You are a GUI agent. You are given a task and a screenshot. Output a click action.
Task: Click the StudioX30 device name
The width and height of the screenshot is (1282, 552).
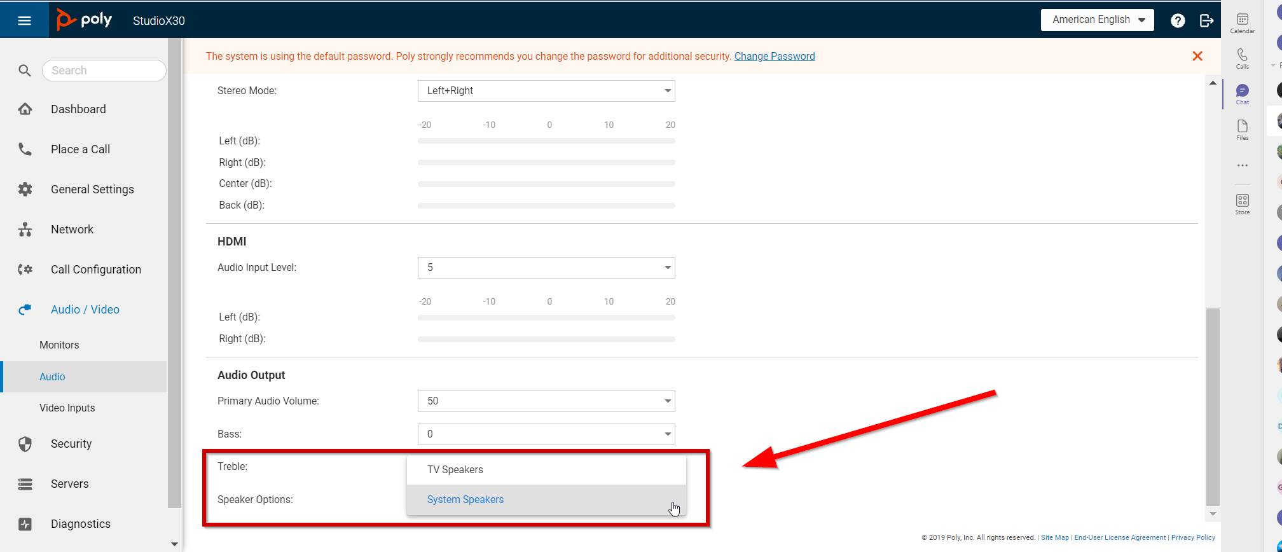click(159, 20)
